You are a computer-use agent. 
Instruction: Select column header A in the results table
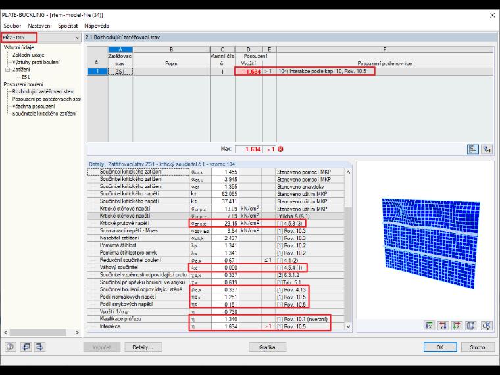[120, 49]
